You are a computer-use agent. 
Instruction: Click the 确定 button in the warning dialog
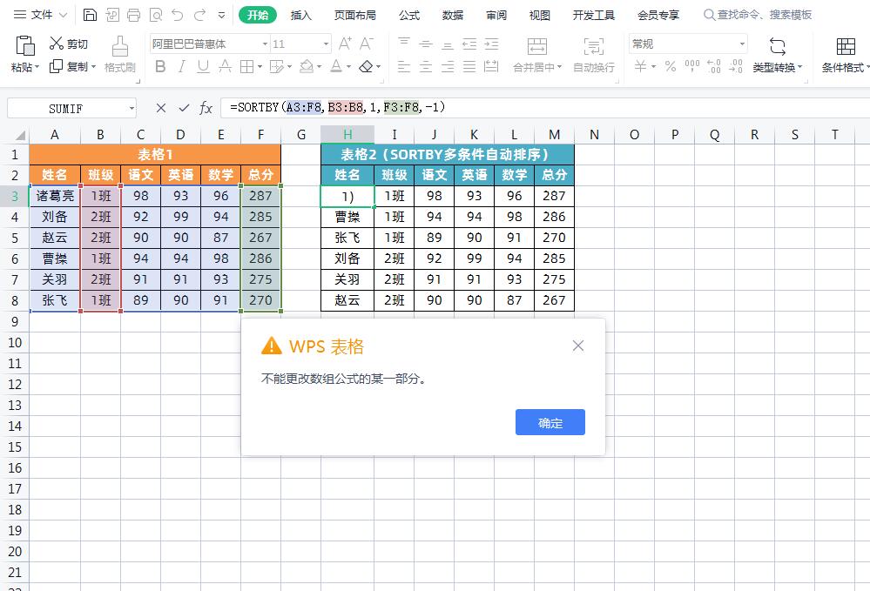coord(550,422)
